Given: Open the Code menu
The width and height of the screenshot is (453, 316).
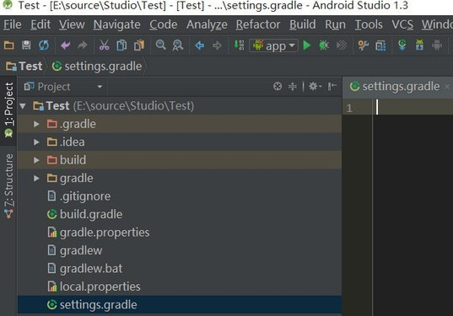Looking at the screenshot, I should pyautogui.click(x=163, y=24).
